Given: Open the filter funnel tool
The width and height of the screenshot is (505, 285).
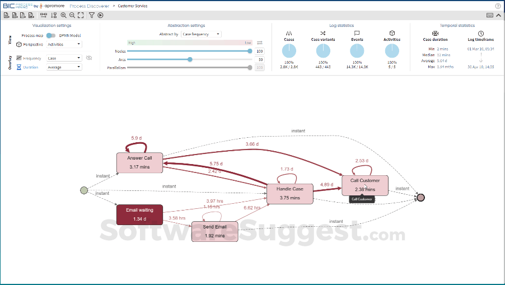Looking at the screenshot, I should click(x=92, y=16).
